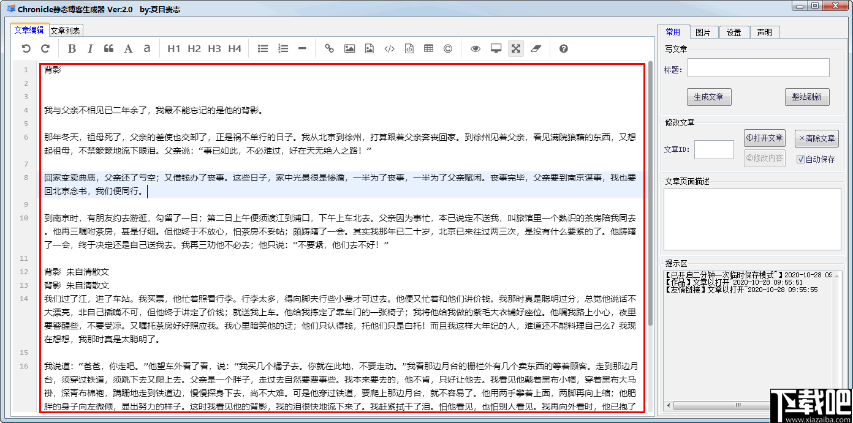Switch to the 图片 tab
Viewport: 853px width, 423px height.
pos(703,32)
